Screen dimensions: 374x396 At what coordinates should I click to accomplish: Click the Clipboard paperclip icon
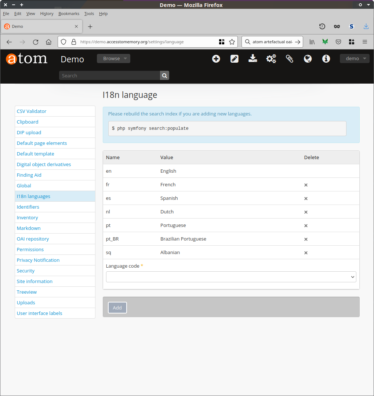(x=290, y=59)
